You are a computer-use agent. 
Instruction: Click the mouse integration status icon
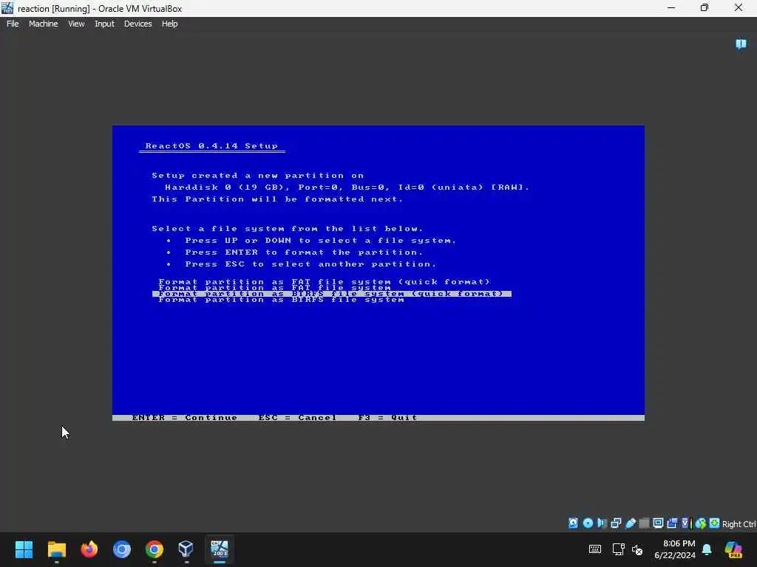[701, 523]
